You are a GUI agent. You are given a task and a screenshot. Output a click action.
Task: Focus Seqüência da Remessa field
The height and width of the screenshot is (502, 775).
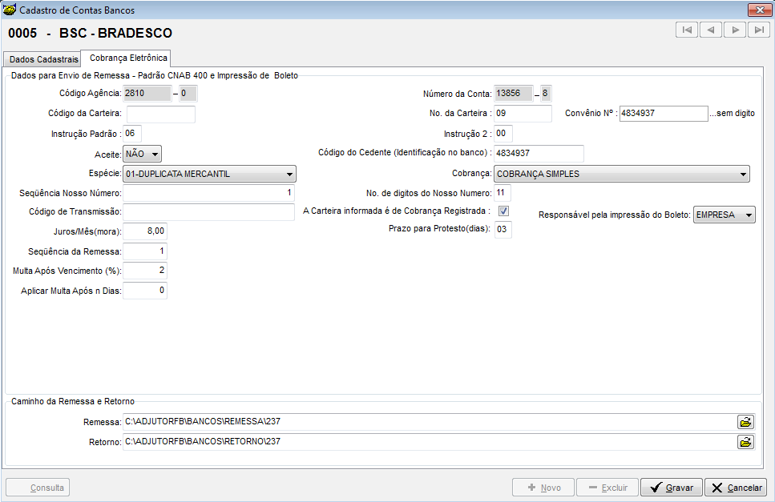point(145,251)
